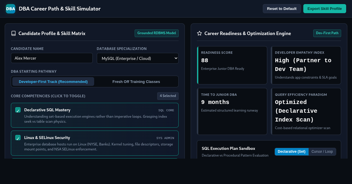Click the book icon beside Candidate Profile

[13, 33]
